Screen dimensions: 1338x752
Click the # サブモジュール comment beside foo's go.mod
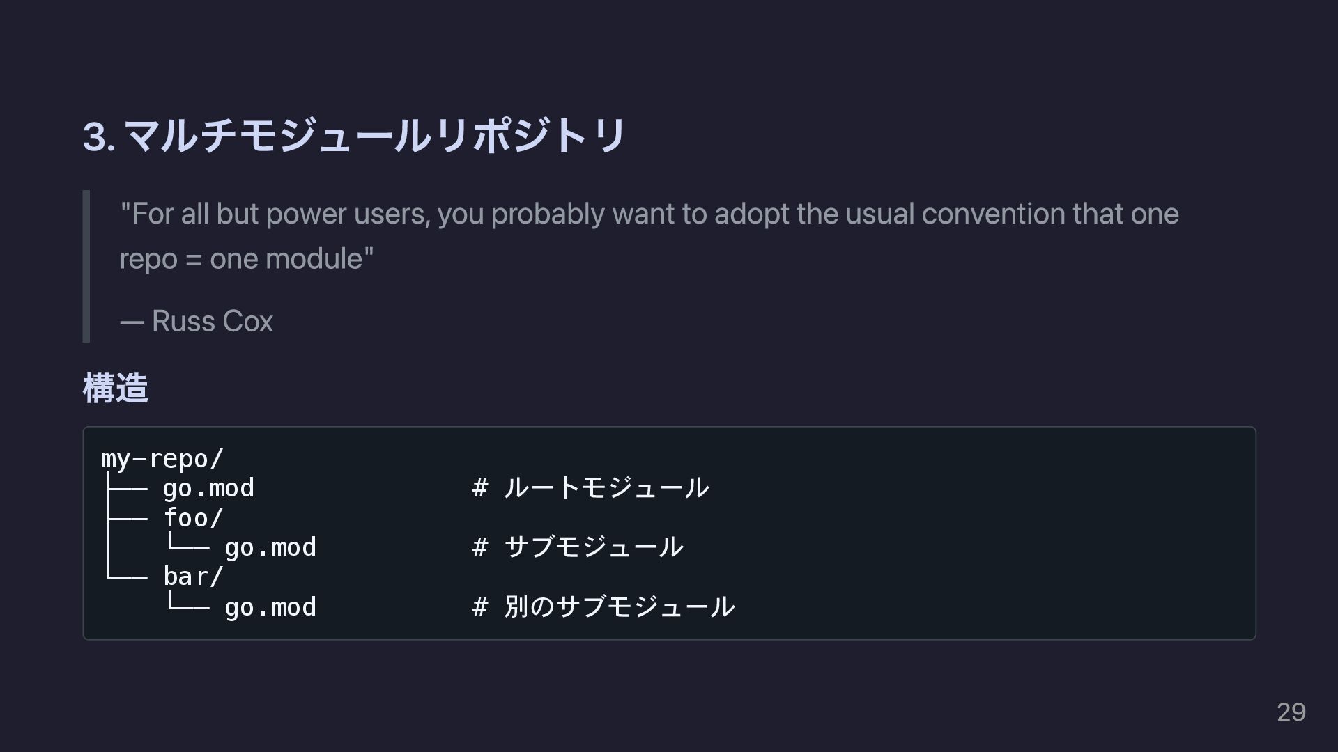tap(578, 547)
